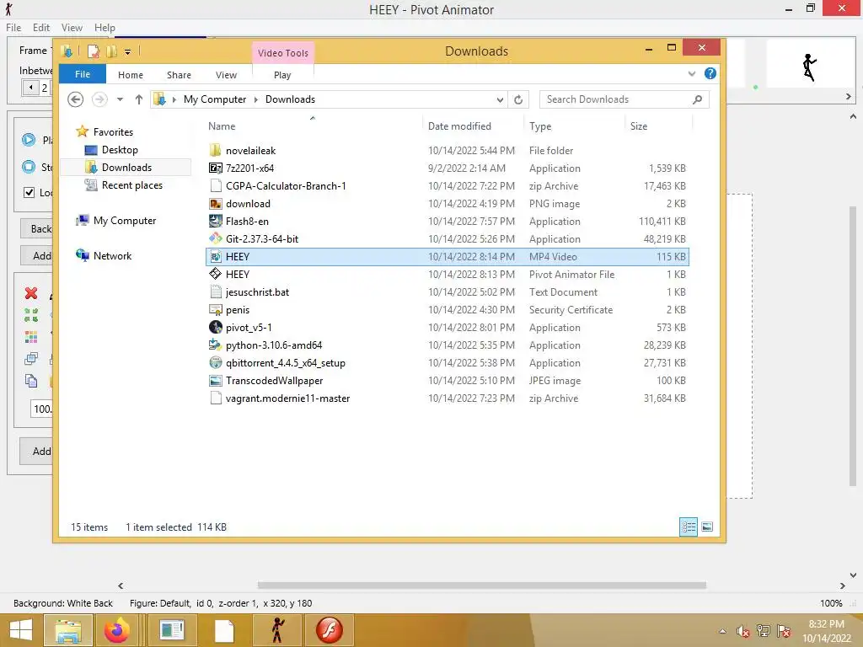Go back with the Explorer back arrow

click(x=75, y=99)
